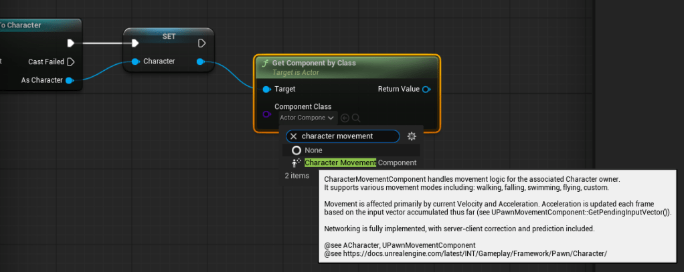This screenshot has width=684, height=272.
Task: Click the As Character output pin
Action: pos(69,80)
